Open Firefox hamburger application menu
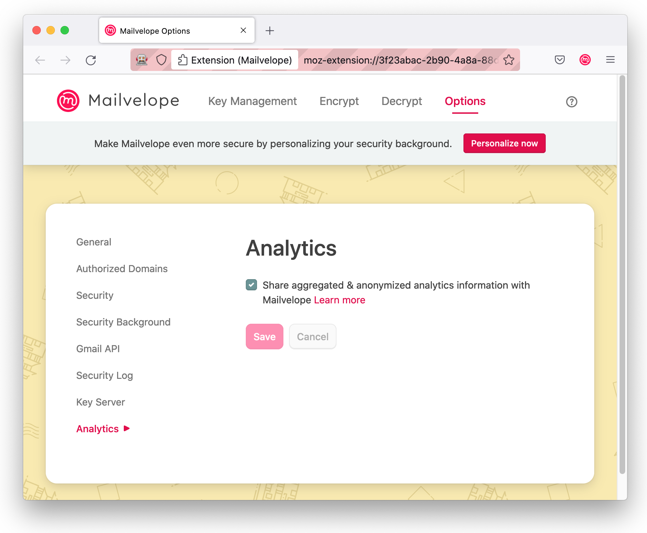647x533 pixels. (610, 60)
